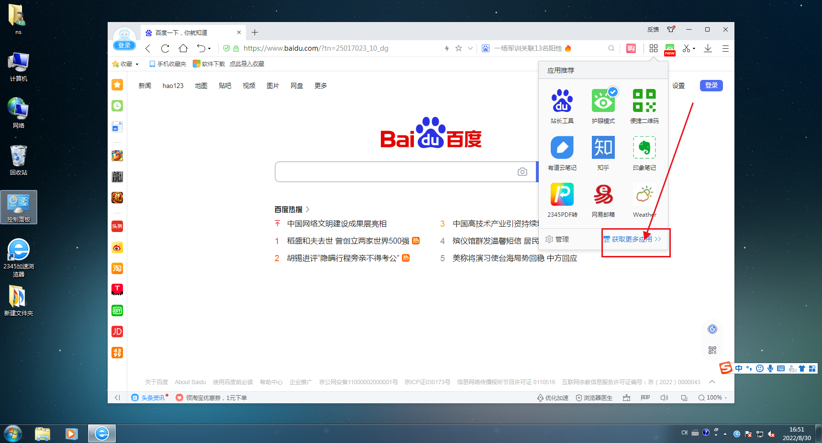
Task: Click the sidebar green clock history icon
Action: tap(117, 106)
